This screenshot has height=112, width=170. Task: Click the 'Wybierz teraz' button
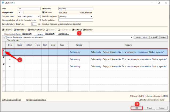tap(141, 37)
